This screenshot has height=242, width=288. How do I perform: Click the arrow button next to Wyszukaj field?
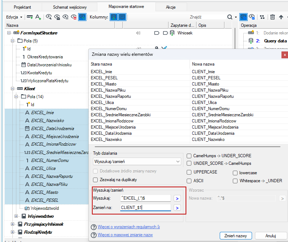tap(177, 199)
